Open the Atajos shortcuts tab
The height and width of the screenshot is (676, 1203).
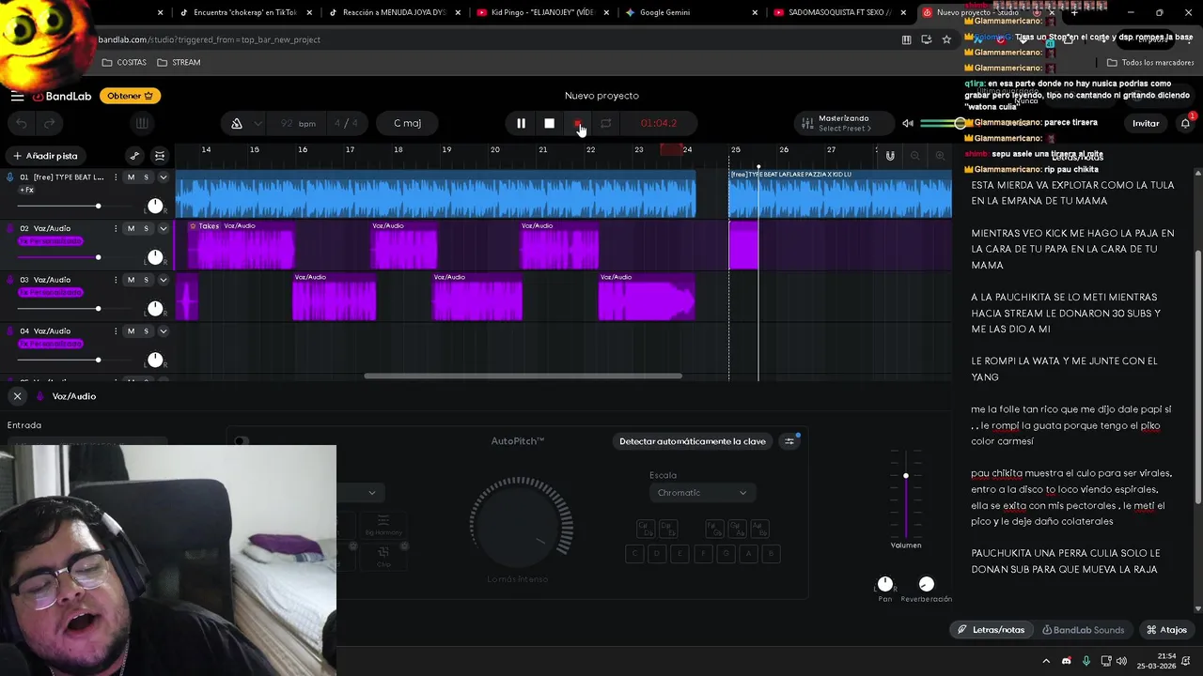[1166, 630]
